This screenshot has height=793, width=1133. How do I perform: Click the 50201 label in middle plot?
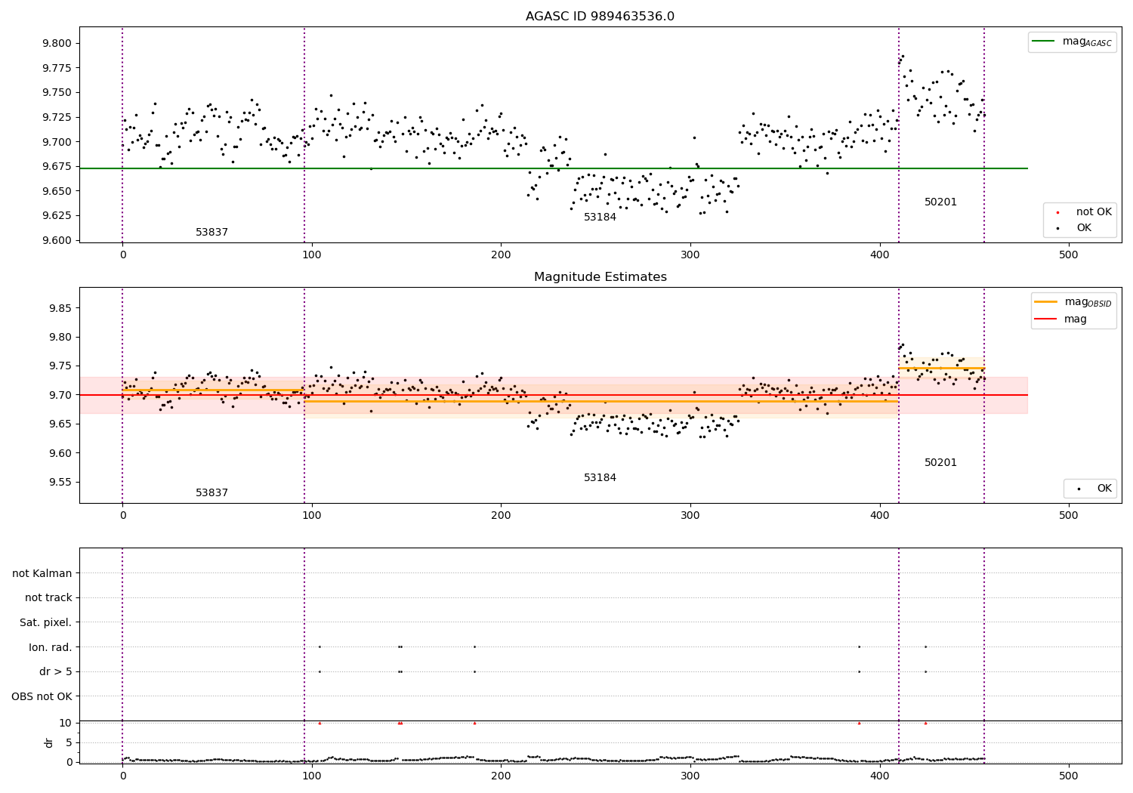click(x=940, y=463)
